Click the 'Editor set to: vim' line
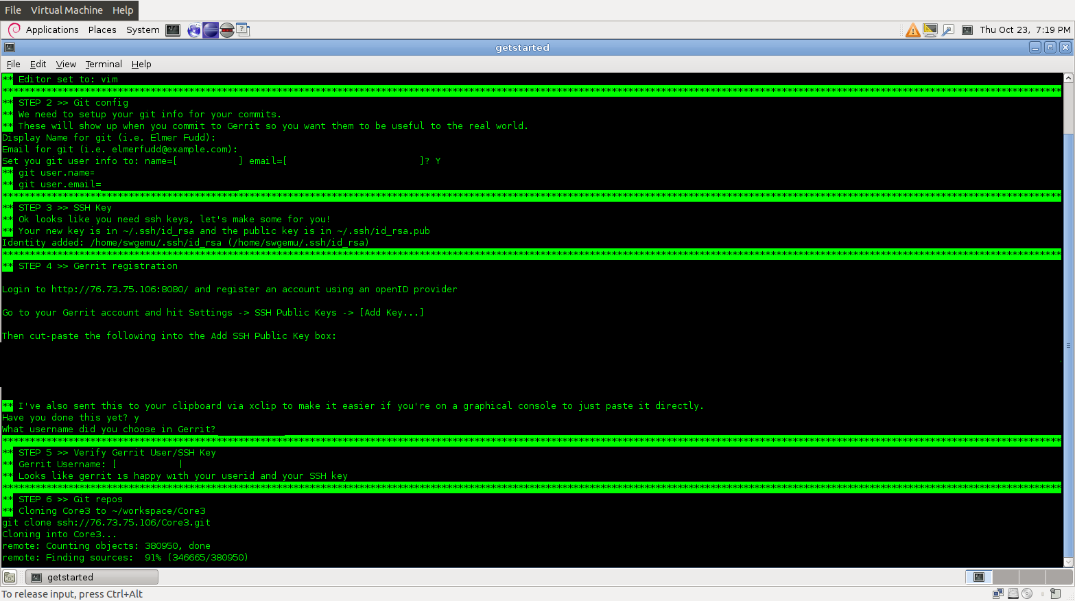1075x601 pixels. pyautogui.click(x=68, y=79)
